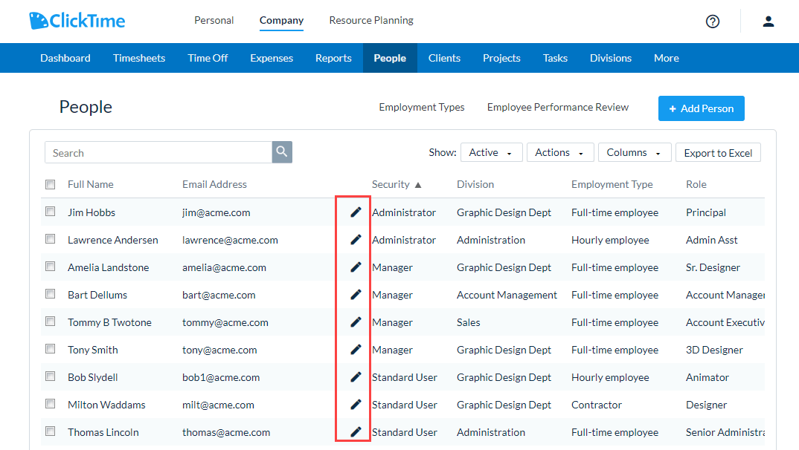Screen dimensions: 799x450
Task: Open the Columns dropdown
Action: point(634,152)
